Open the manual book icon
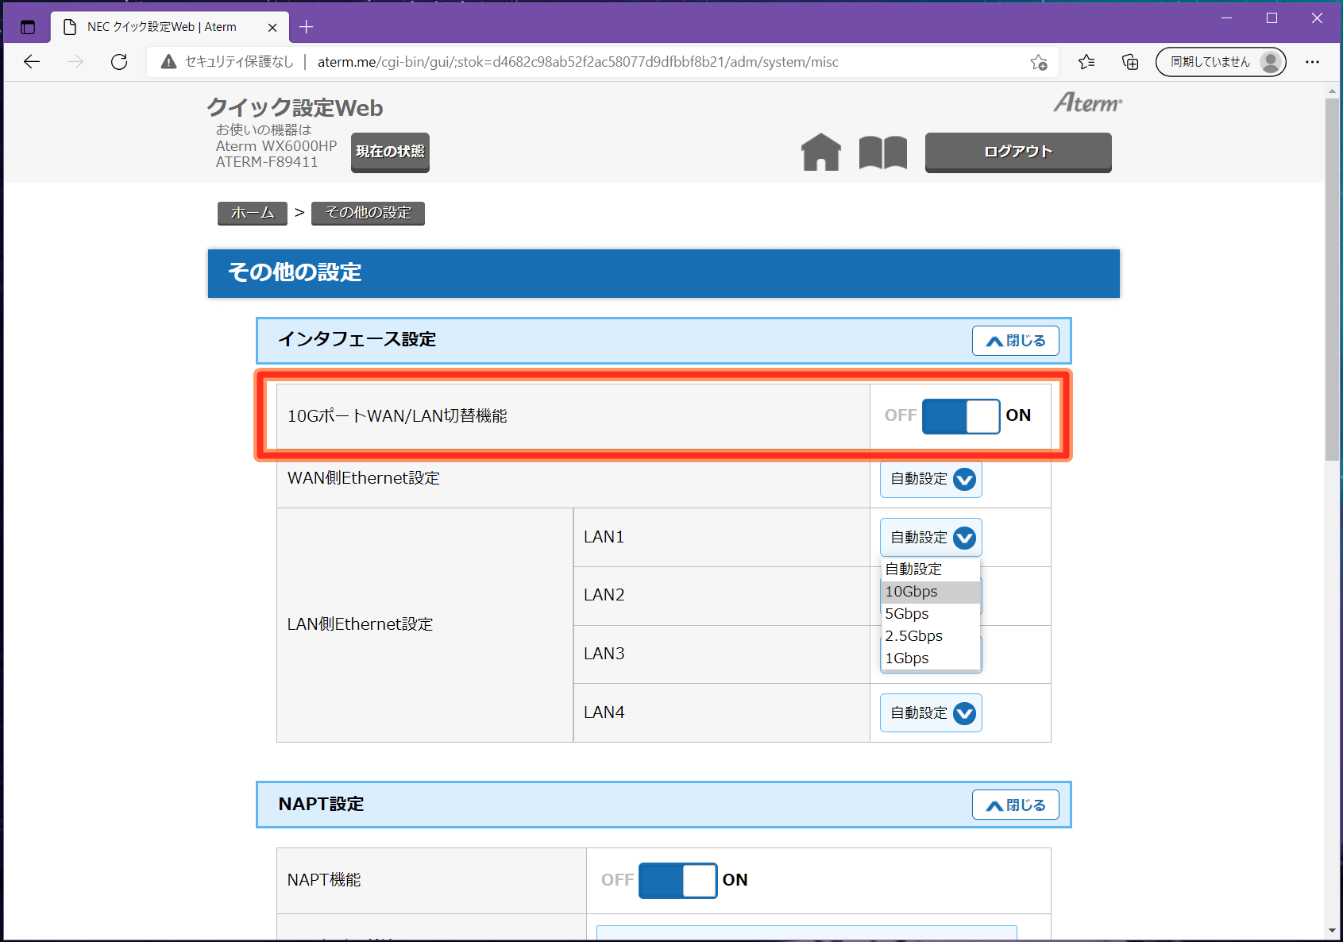The image size is (1343, 942). click(x=882, y=152)
